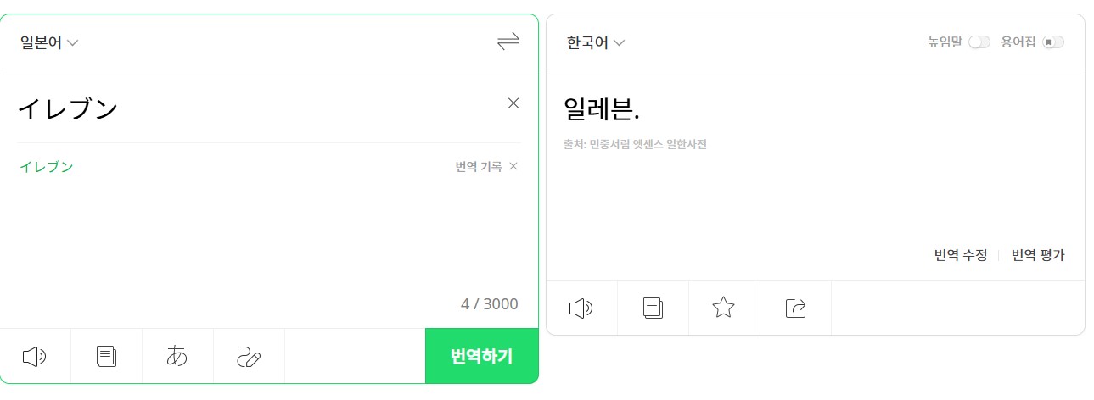1094x400 pixels.
Task: Clear the source text with X
Action: tap(513, 103)
